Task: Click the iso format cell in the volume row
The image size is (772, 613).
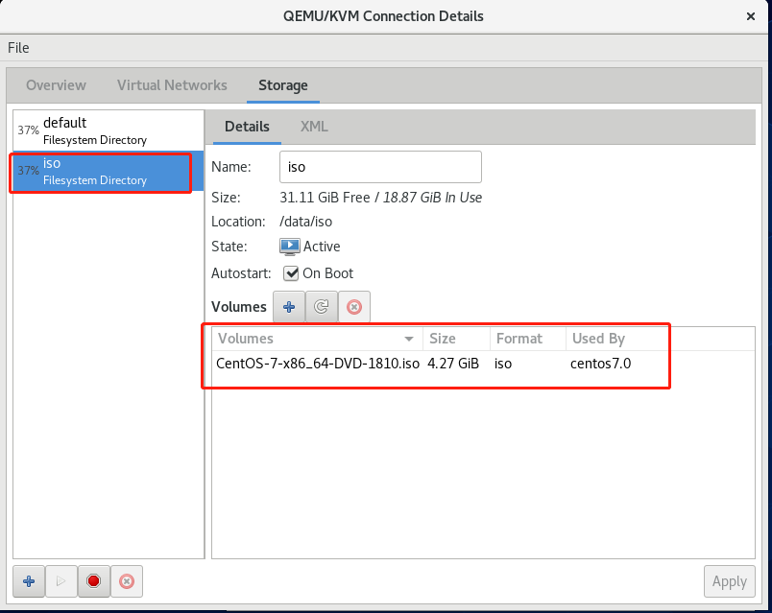Action: [x=503, y=364]
